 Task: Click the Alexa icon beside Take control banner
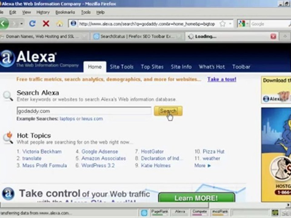pyautogui.click(x=8, y=193)
